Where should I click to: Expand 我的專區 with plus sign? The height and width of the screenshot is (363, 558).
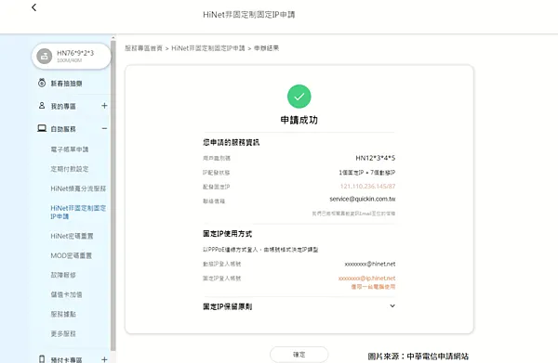pos(104,106)
